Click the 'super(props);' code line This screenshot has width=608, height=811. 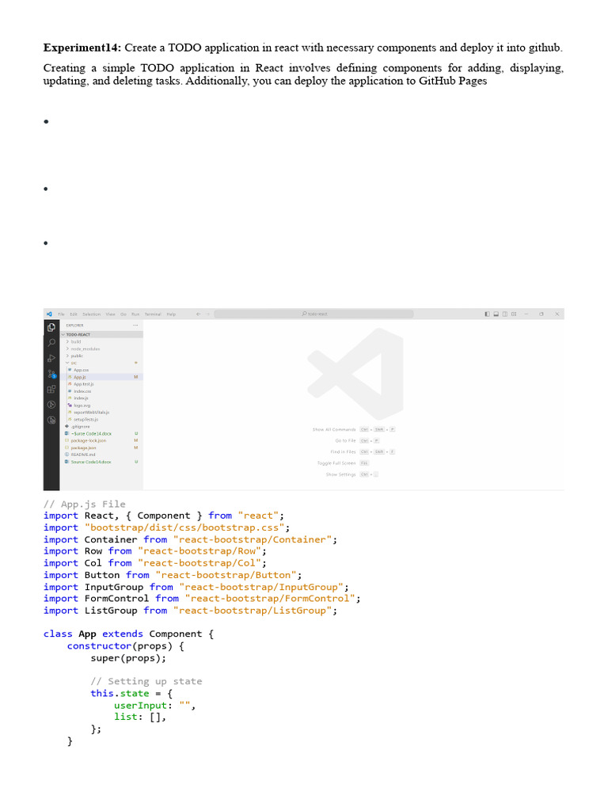point(128,658)
